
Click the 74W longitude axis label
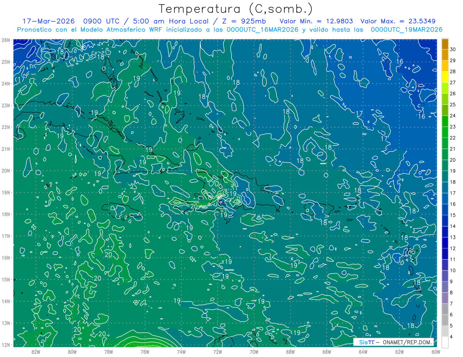point(181,352)
